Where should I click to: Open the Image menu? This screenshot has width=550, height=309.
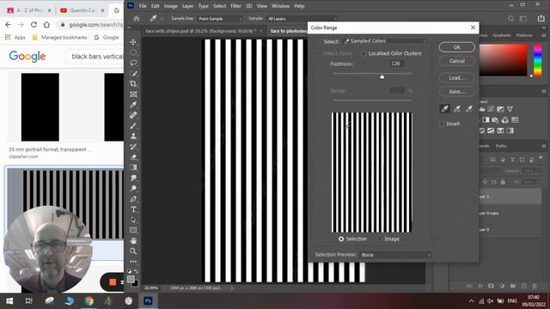click(171, 6)
